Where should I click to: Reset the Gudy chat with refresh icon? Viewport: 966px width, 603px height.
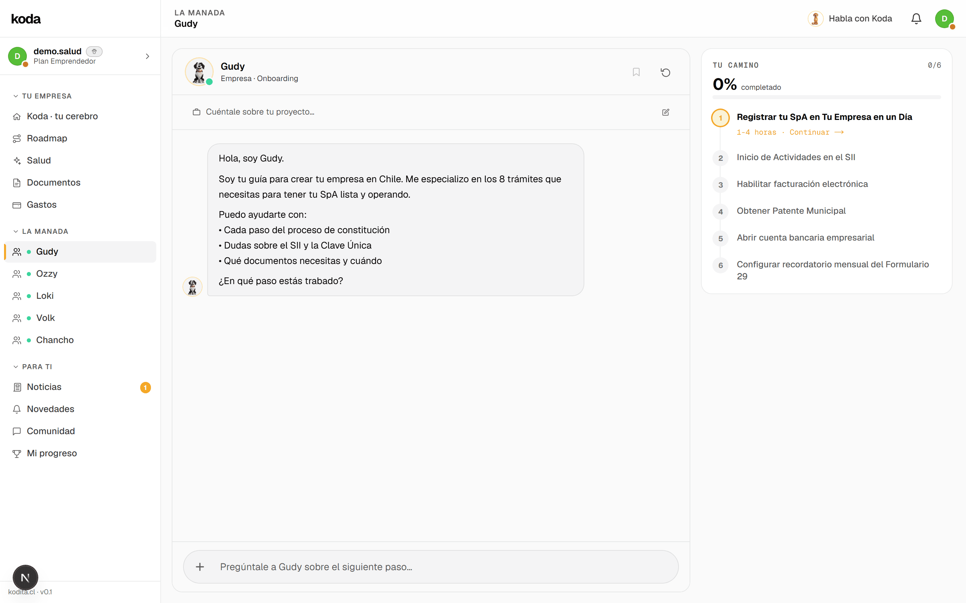[665, 72]
